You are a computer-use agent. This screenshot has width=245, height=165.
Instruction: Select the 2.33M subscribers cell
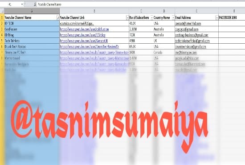pos(141,29)
